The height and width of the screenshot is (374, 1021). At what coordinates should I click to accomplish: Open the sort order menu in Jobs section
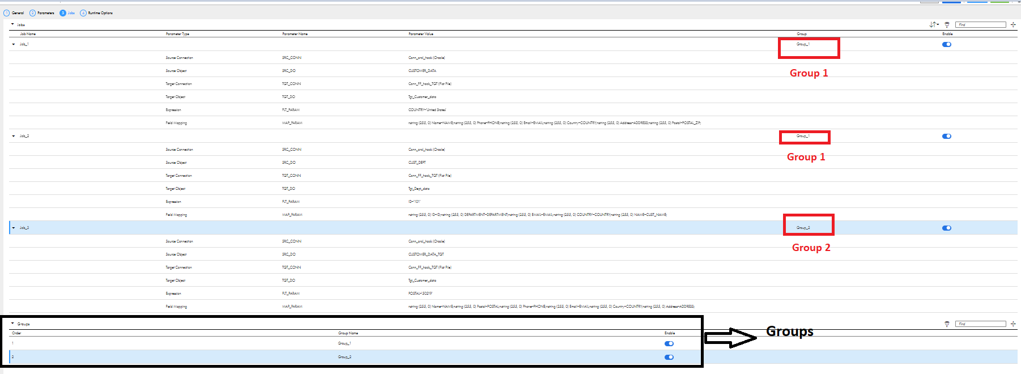point(934,24)
